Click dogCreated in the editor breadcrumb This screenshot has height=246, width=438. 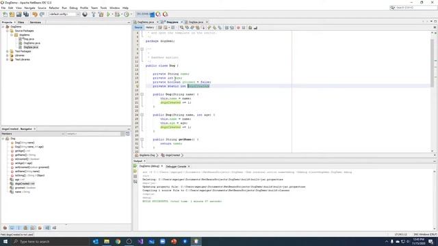tap(172, 155)
